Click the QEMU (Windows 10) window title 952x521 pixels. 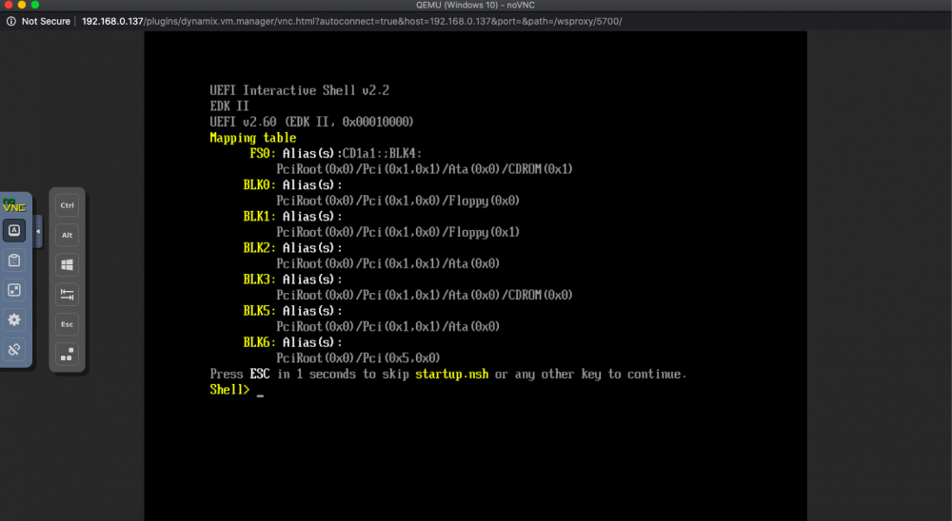(475, 5)
